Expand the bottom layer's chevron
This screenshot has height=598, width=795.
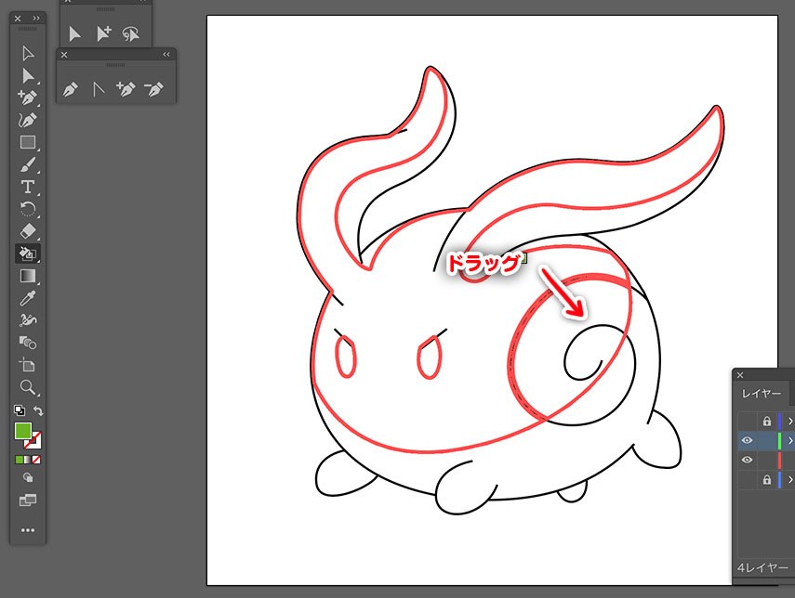tap(790, 479)
